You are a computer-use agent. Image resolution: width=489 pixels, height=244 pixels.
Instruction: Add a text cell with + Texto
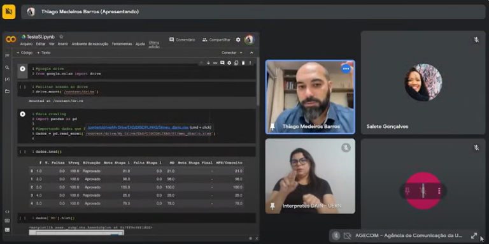[44, 53]
